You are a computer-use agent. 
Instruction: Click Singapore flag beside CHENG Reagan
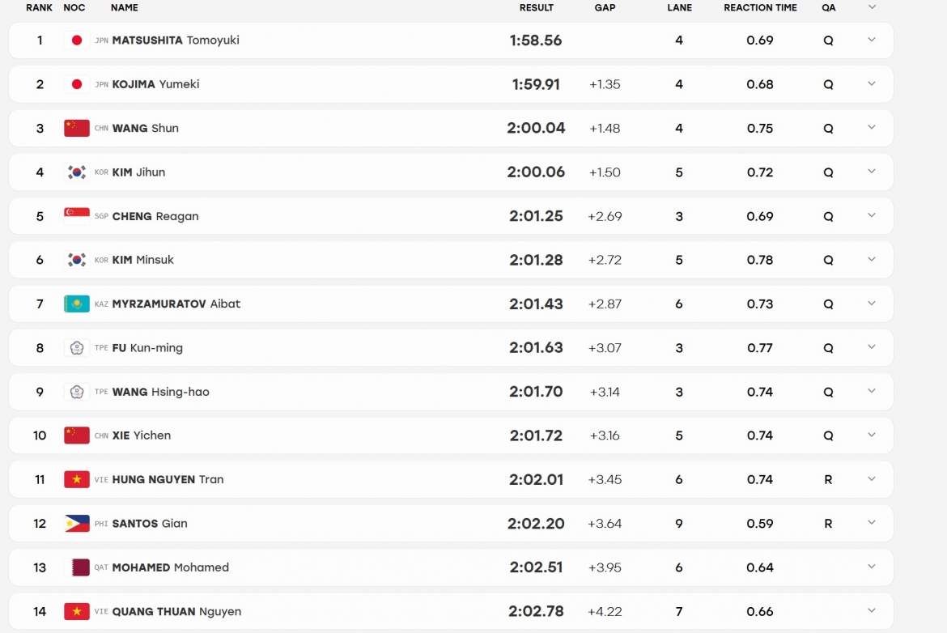77,216
